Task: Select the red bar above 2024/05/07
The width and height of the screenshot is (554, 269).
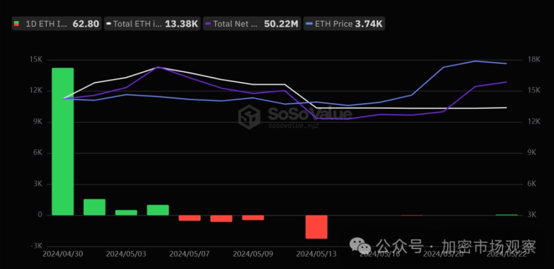Action: tap(189, 218)
